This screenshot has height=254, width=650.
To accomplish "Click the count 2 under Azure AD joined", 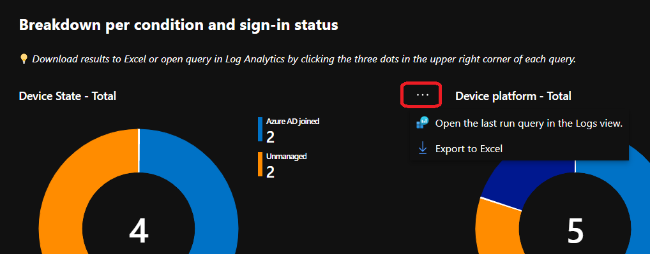I will pyautogui.click(x=270, y=137).
